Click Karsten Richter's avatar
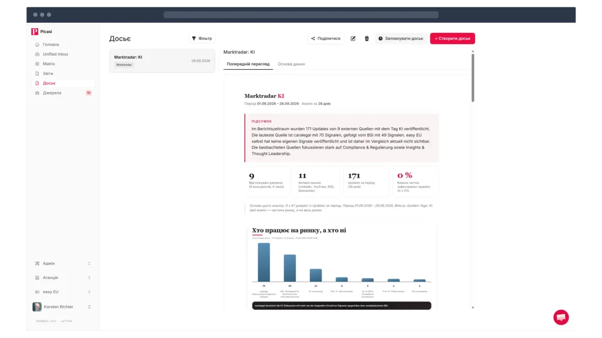The height and width of the screenshot is (338, 602). tap(37, 306)
